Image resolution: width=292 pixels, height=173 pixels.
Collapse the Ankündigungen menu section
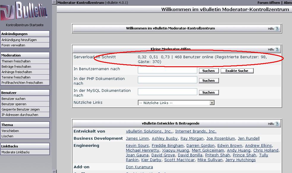pyautogui.click(x=25, y=34)
